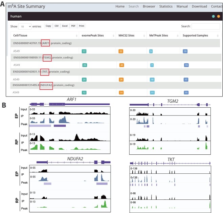Click the PDF export button
Screen dimensions: 223x213
73,26
